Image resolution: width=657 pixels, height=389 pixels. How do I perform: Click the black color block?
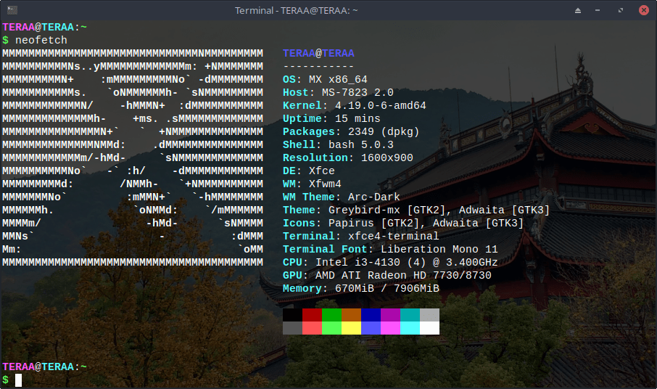292,315
